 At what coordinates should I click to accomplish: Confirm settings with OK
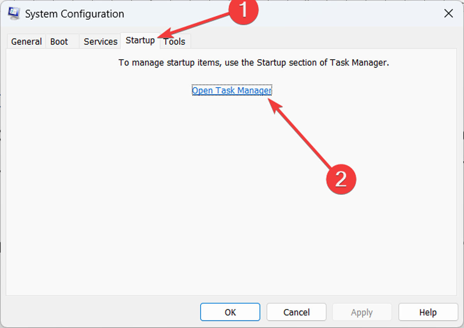point(230,312)
